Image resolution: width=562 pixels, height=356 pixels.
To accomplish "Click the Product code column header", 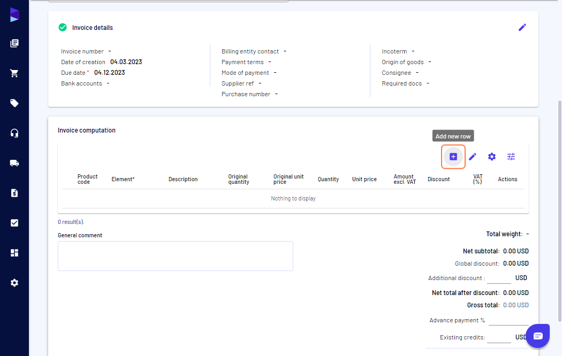I will tap(87, 179).
